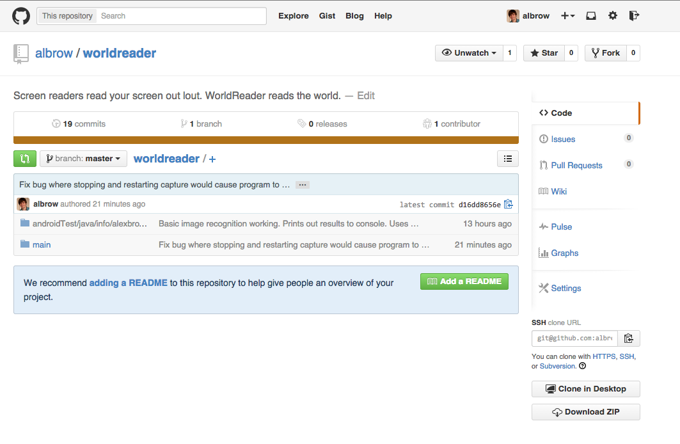Open the Issues tab
Image resolution: width=680 pixels, height=444 pixels.
[x=563, y=139]
